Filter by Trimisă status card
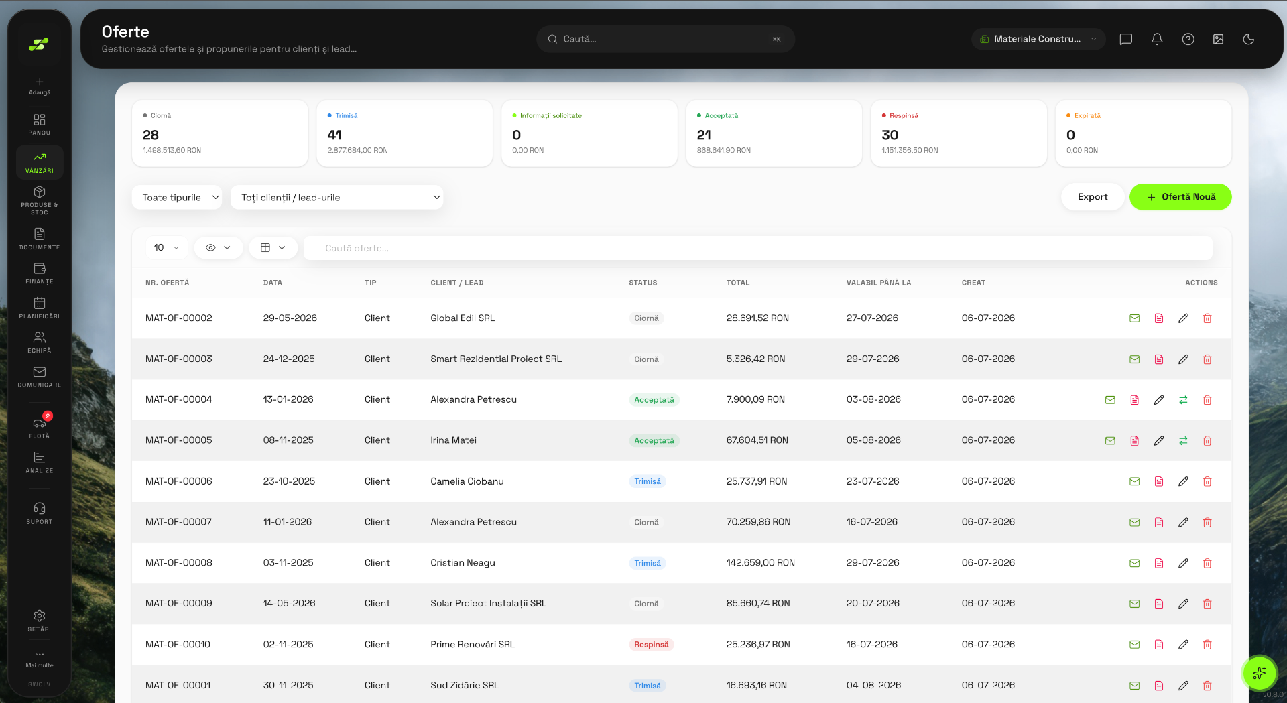The image size is (1287, 703). click(404, 133)
